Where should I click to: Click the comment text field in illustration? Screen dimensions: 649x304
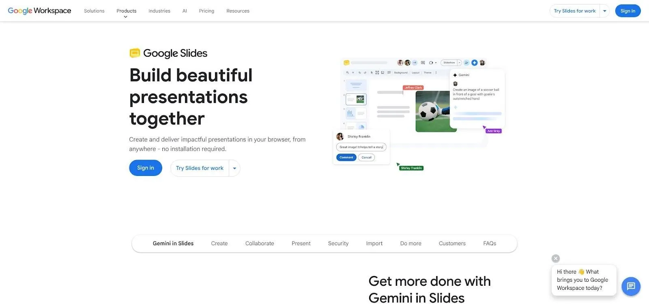click(361, 147)
